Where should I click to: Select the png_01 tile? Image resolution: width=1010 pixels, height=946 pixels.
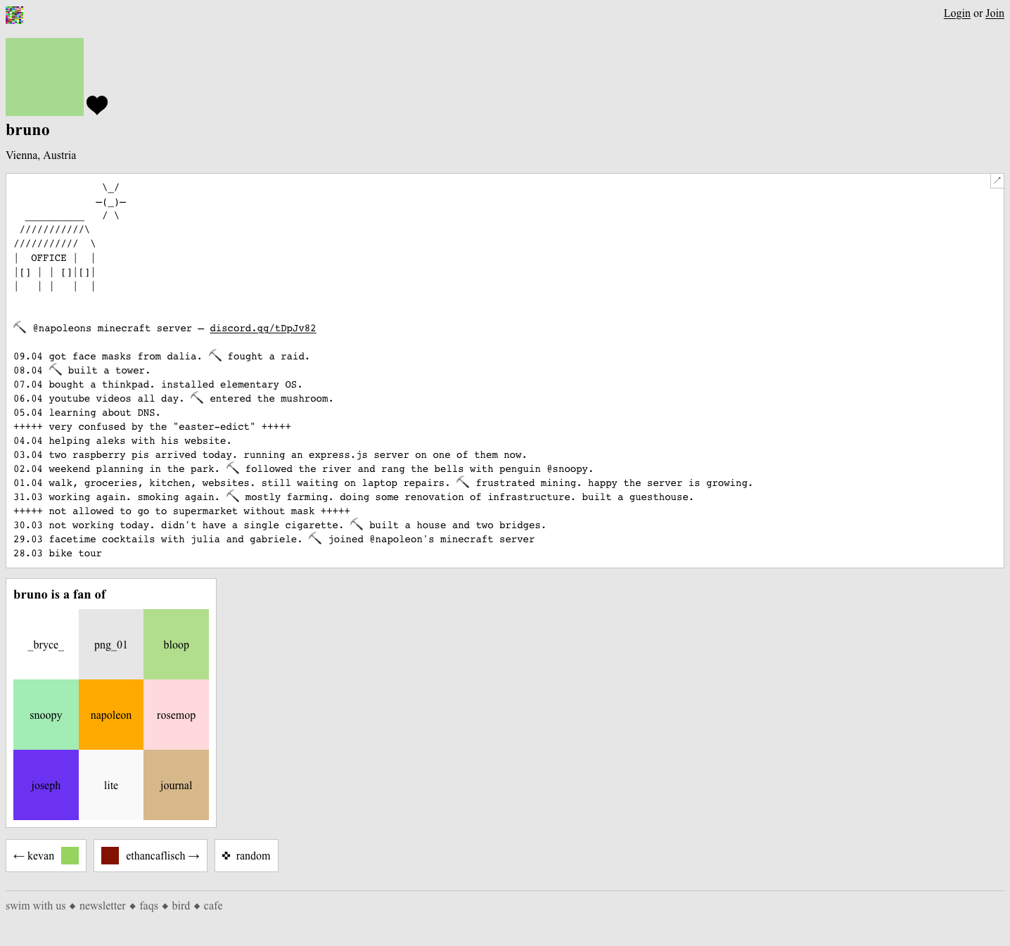(111, 644)
